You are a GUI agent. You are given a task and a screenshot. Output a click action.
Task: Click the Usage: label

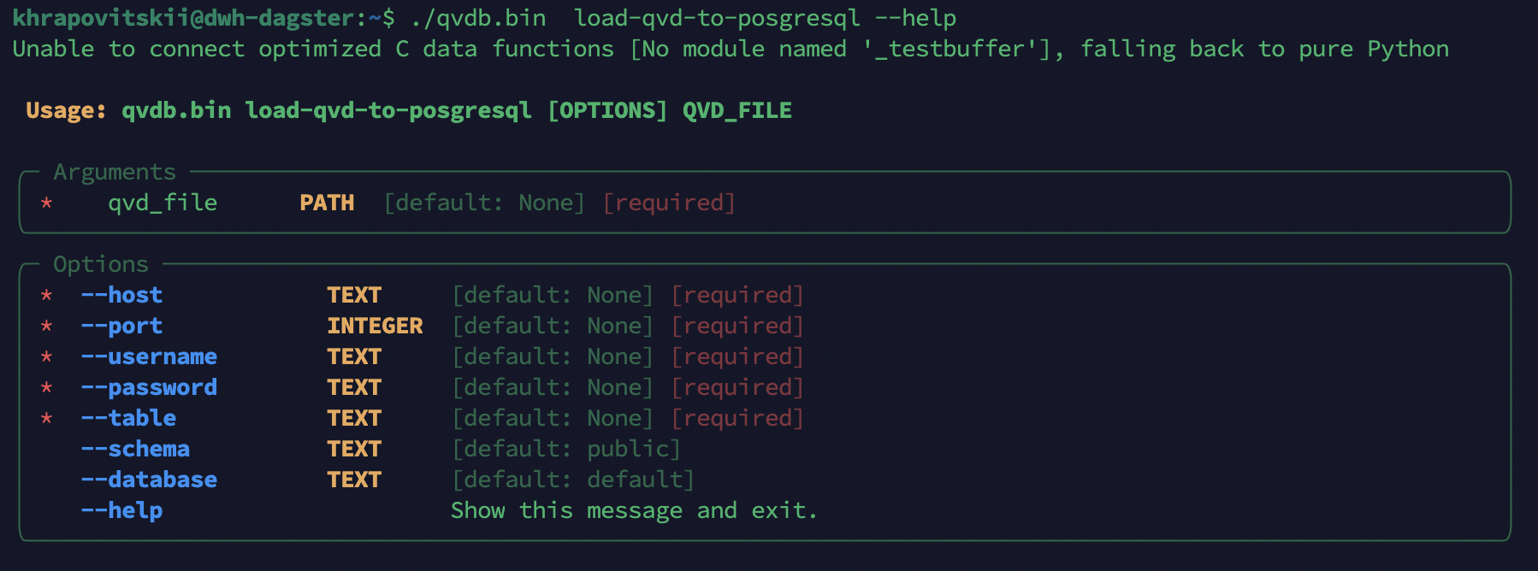coord(66,111)
